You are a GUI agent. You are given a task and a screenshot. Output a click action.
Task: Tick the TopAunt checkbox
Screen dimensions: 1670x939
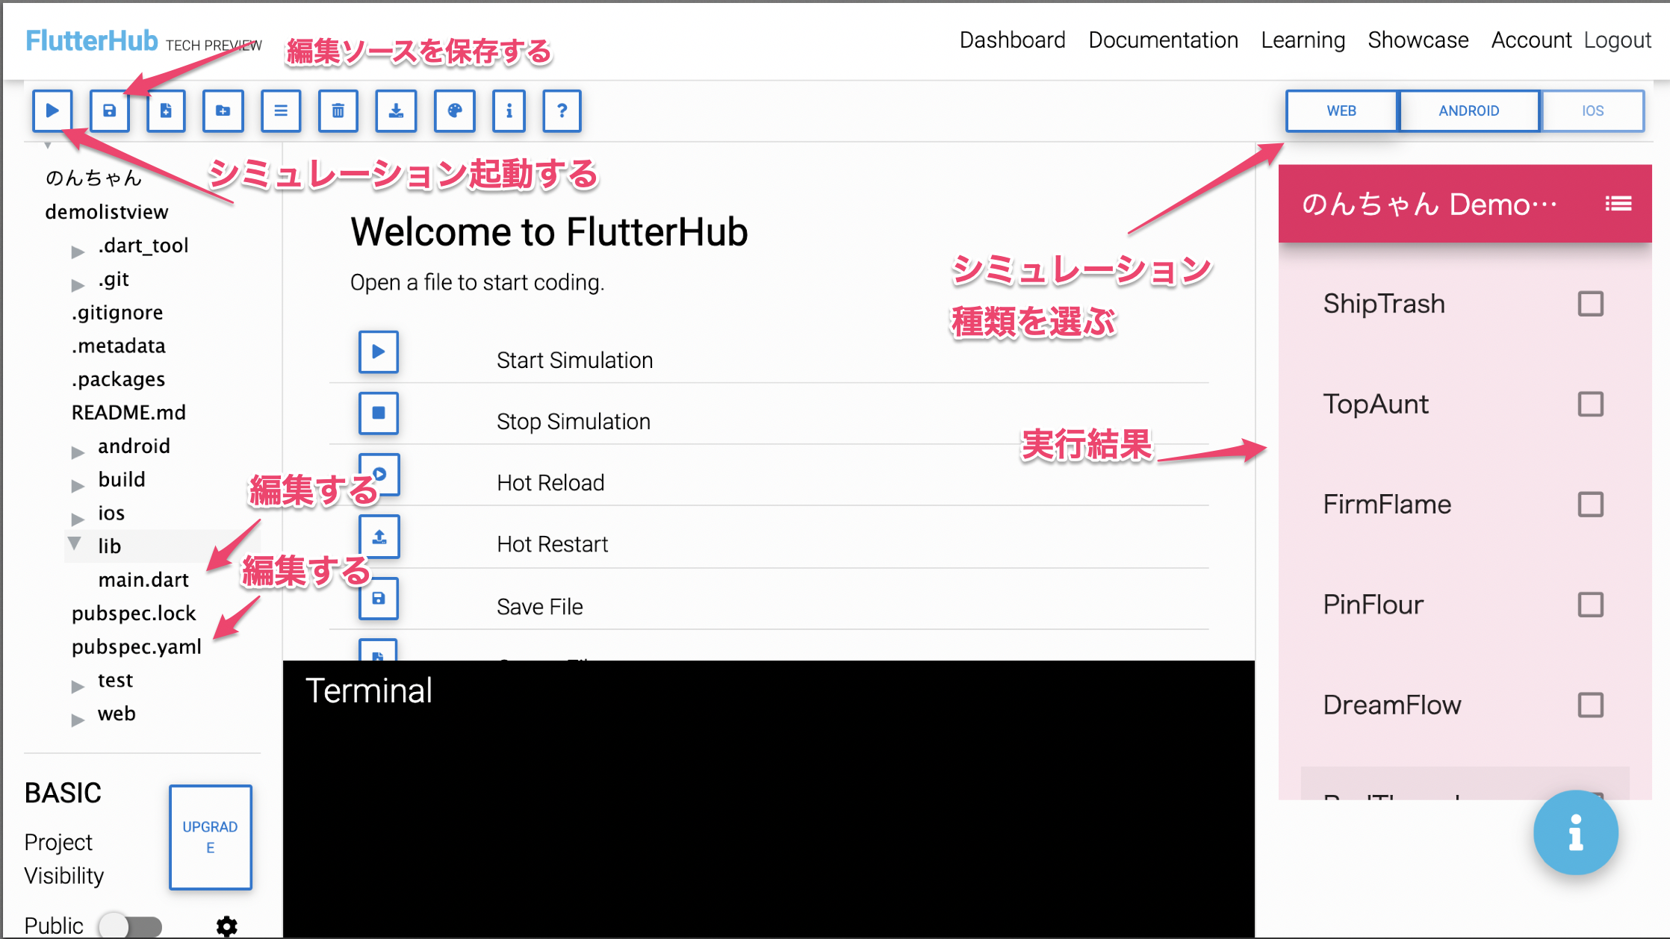[x=1591, y=404]
